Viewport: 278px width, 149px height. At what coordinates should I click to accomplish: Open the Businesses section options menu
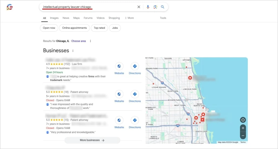[73, 51]
